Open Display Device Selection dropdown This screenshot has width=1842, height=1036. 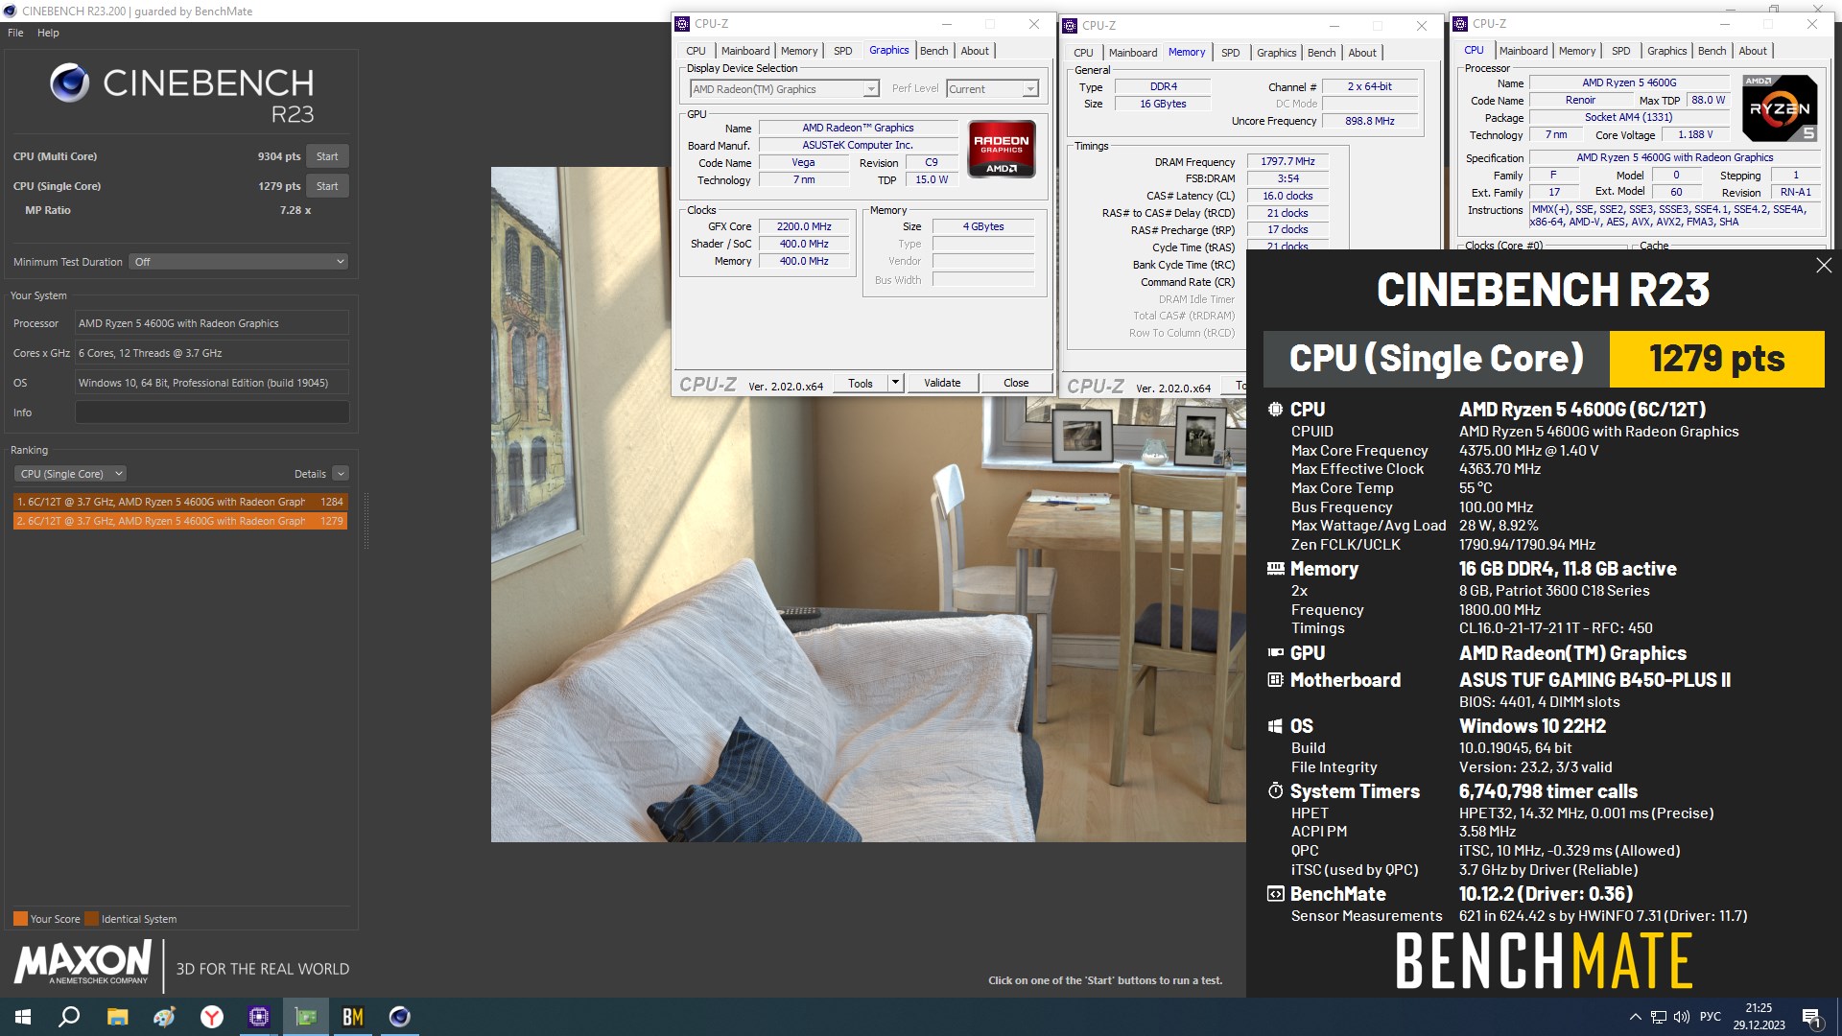click(785, 89)
